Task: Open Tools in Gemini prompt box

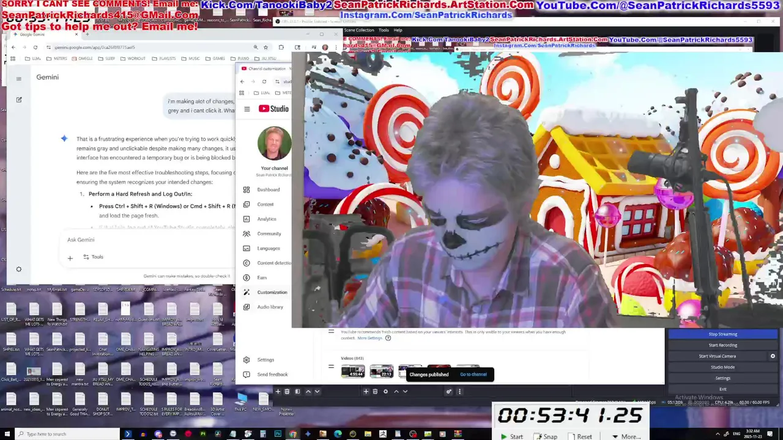Action: coord(93,257)
